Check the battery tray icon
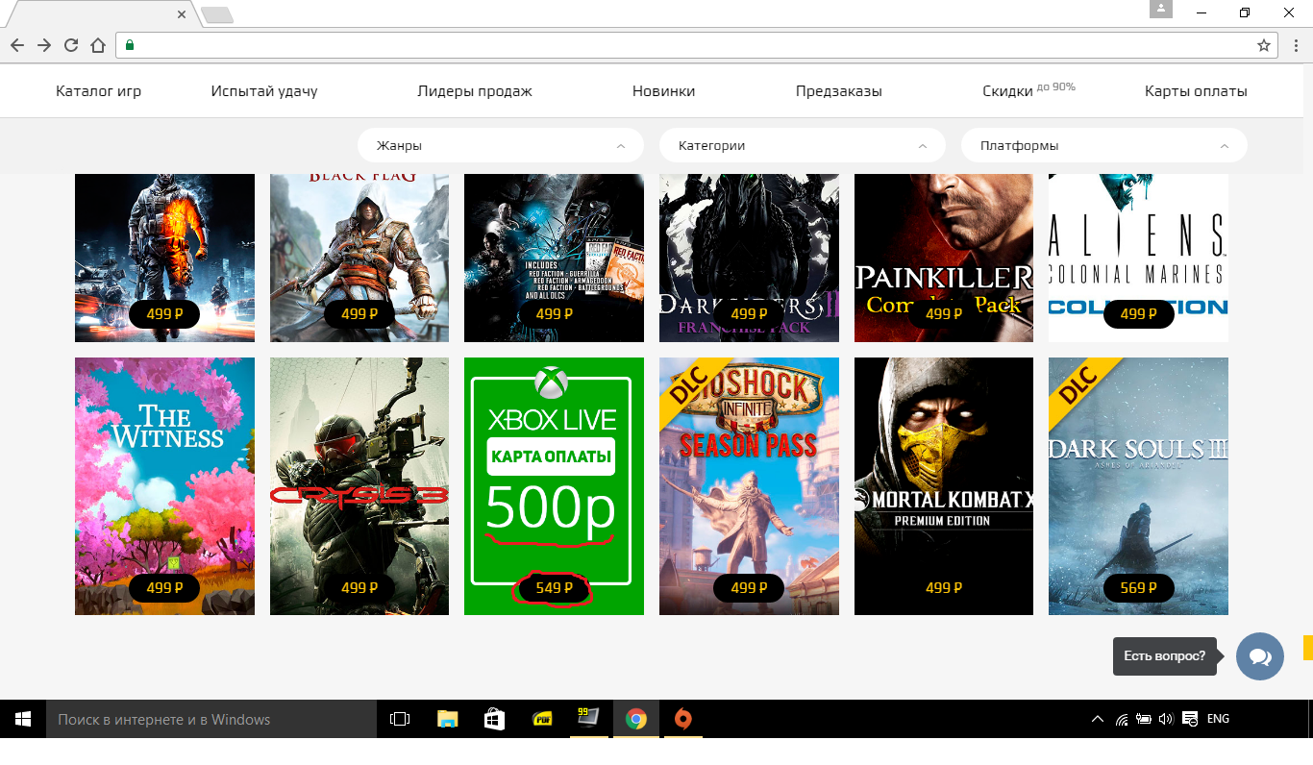1313x765 pixels. pyautogui.click(x=1144, y=719)
